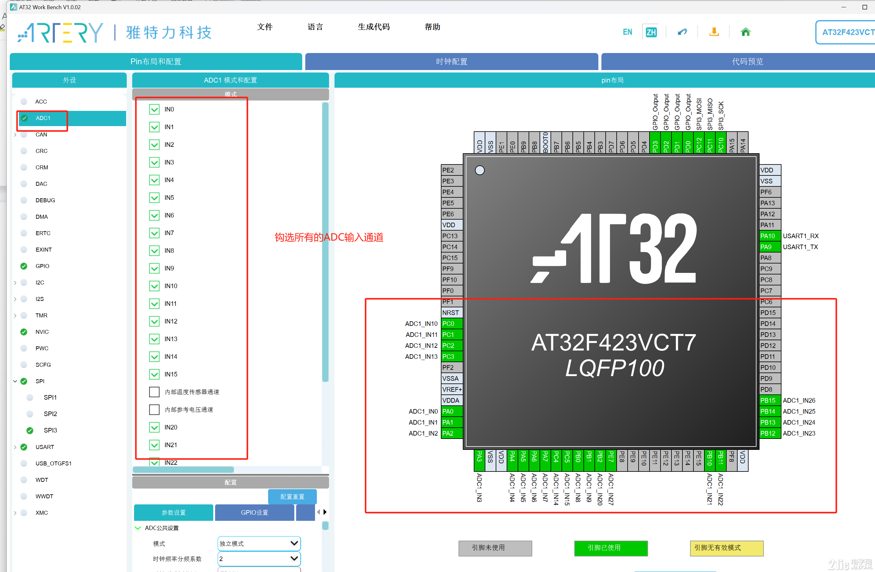Click pin PE2 on the chip
Screen dimensions: 875x572
point(452,170)
